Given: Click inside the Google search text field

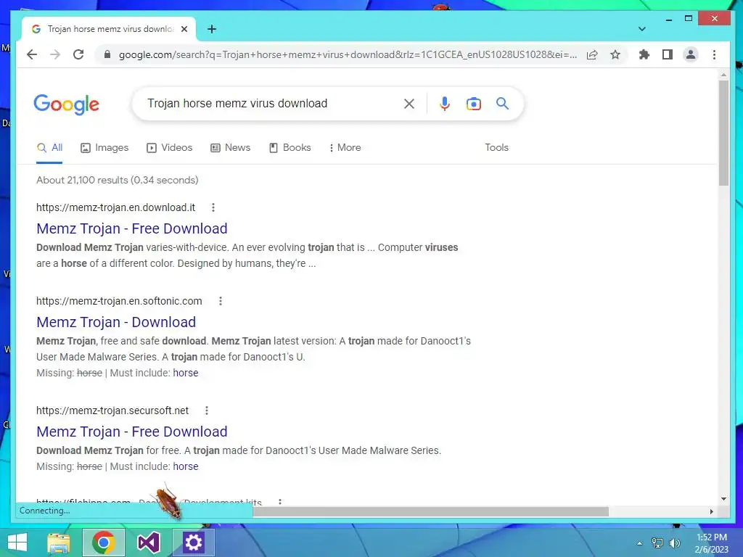Looking at the screenshot, I should pos(270,103).
